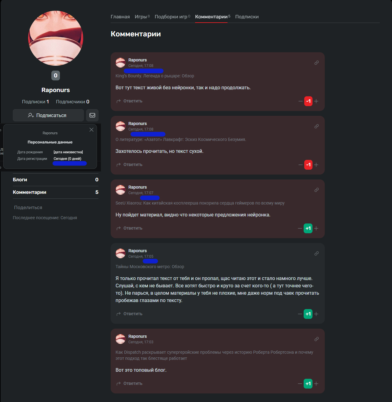Click permalink icon on SeeU Xiaorou comment
The image size is (392, 402).
tap(316, 190)
